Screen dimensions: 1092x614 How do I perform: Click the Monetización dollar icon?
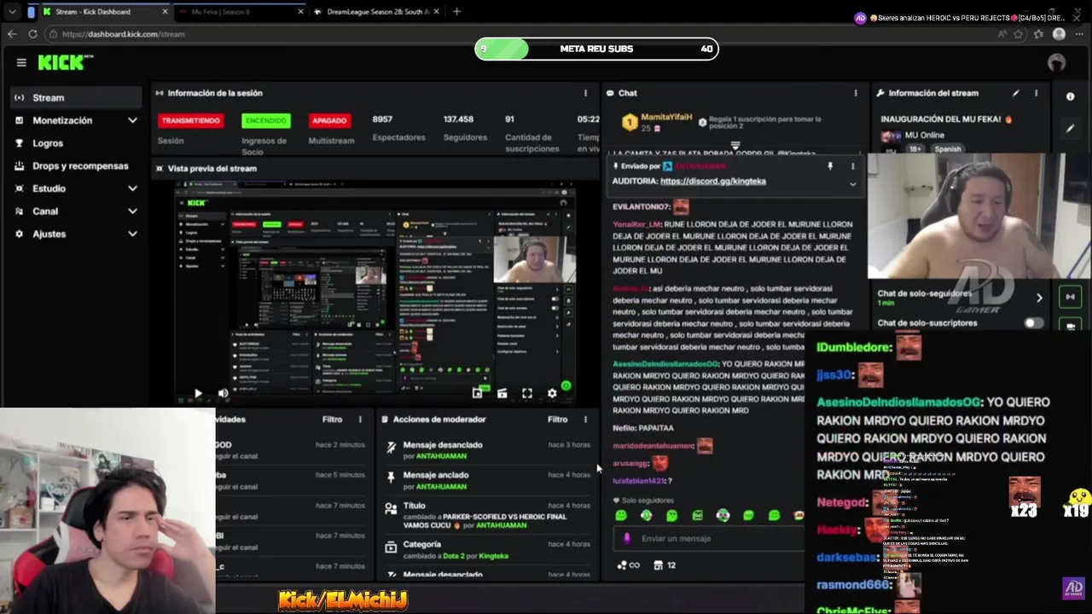pyautogui.click(x=19, y=120)
